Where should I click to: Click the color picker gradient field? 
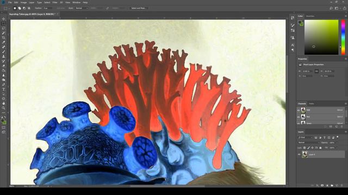tap(321, 37)
